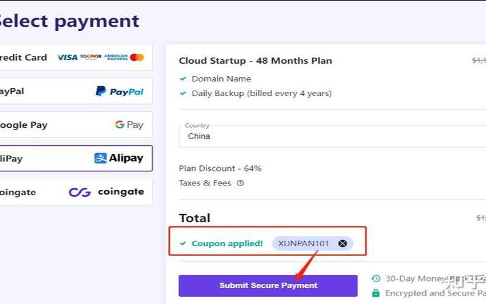Screen dimensions: 486x304
Task: Open the Country dropdown showing China
Action: (332, 136)
